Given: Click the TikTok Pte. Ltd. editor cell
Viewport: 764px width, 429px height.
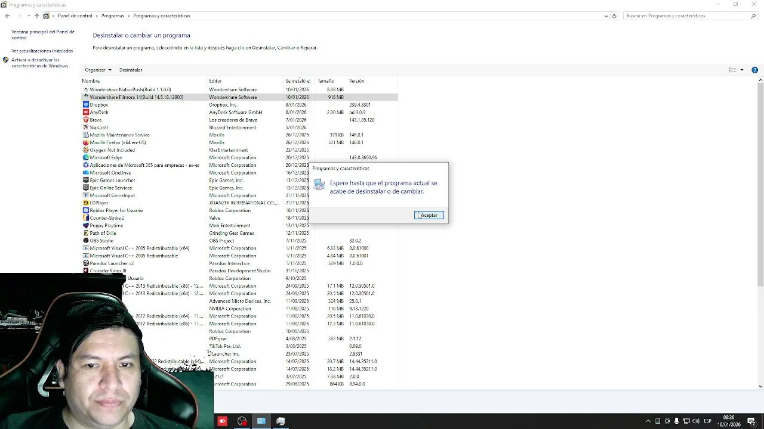Looking at the screenshot, I should click(225, 346).
